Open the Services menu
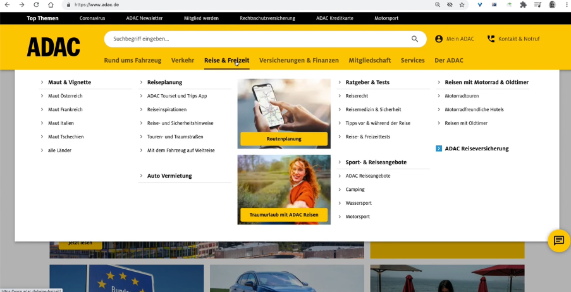Image resolution: width=571 pixels, height=292 pixels. [x=412, y=61]
